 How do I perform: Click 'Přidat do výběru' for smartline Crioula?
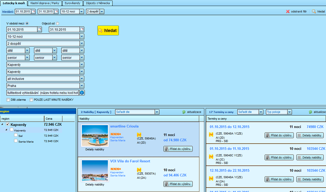178,149
